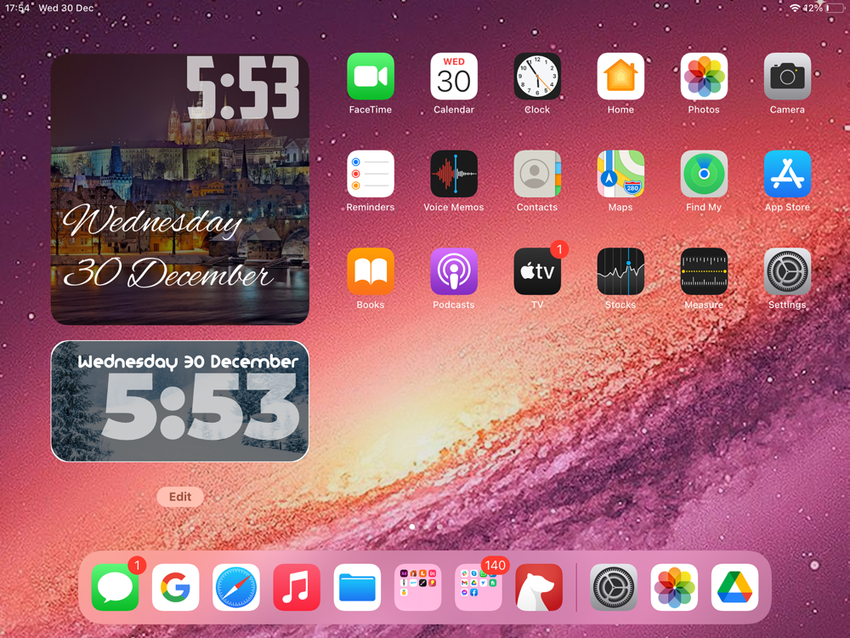Open the FaceTime app
850x638 pixels.
[371, 77]
